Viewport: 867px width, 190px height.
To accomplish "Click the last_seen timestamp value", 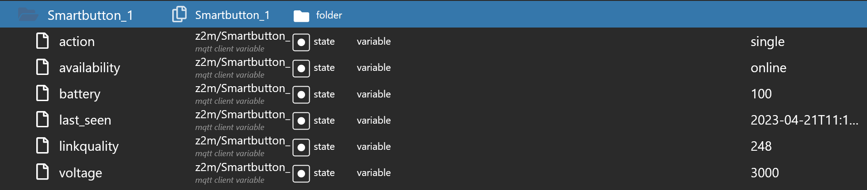I will [x=804, y=120].
